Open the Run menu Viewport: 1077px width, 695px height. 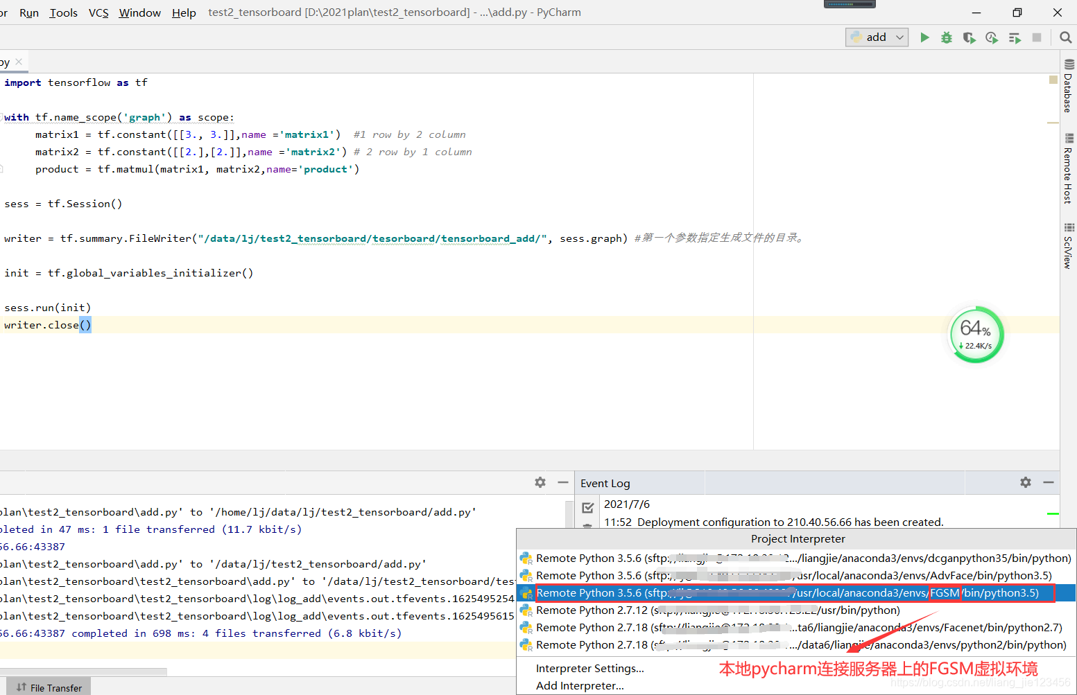(29, 12)
